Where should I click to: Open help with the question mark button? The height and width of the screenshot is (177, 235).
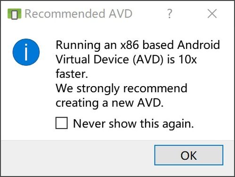(170, 14)
